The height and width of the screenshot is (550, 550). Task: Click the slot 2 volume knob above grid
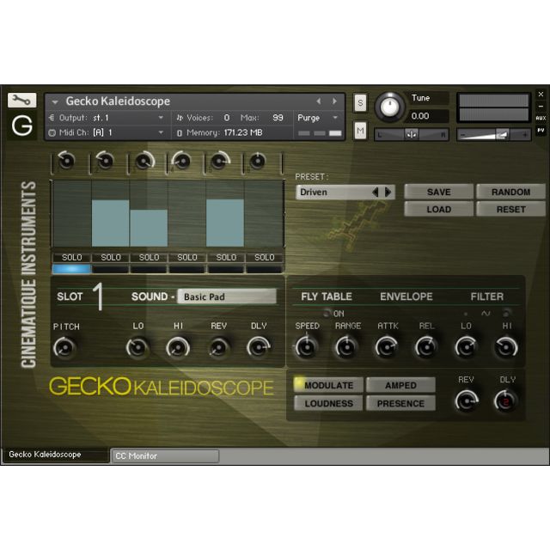[105, 161]
